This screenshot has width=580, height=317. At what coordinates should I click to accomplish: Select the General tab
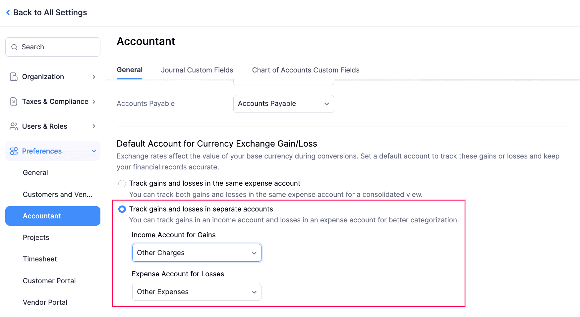[x=130, y=70]
